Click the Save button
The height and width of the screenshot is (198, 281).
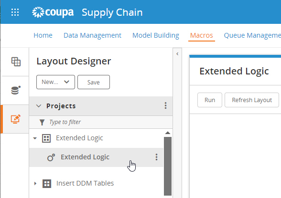point(94,82)
